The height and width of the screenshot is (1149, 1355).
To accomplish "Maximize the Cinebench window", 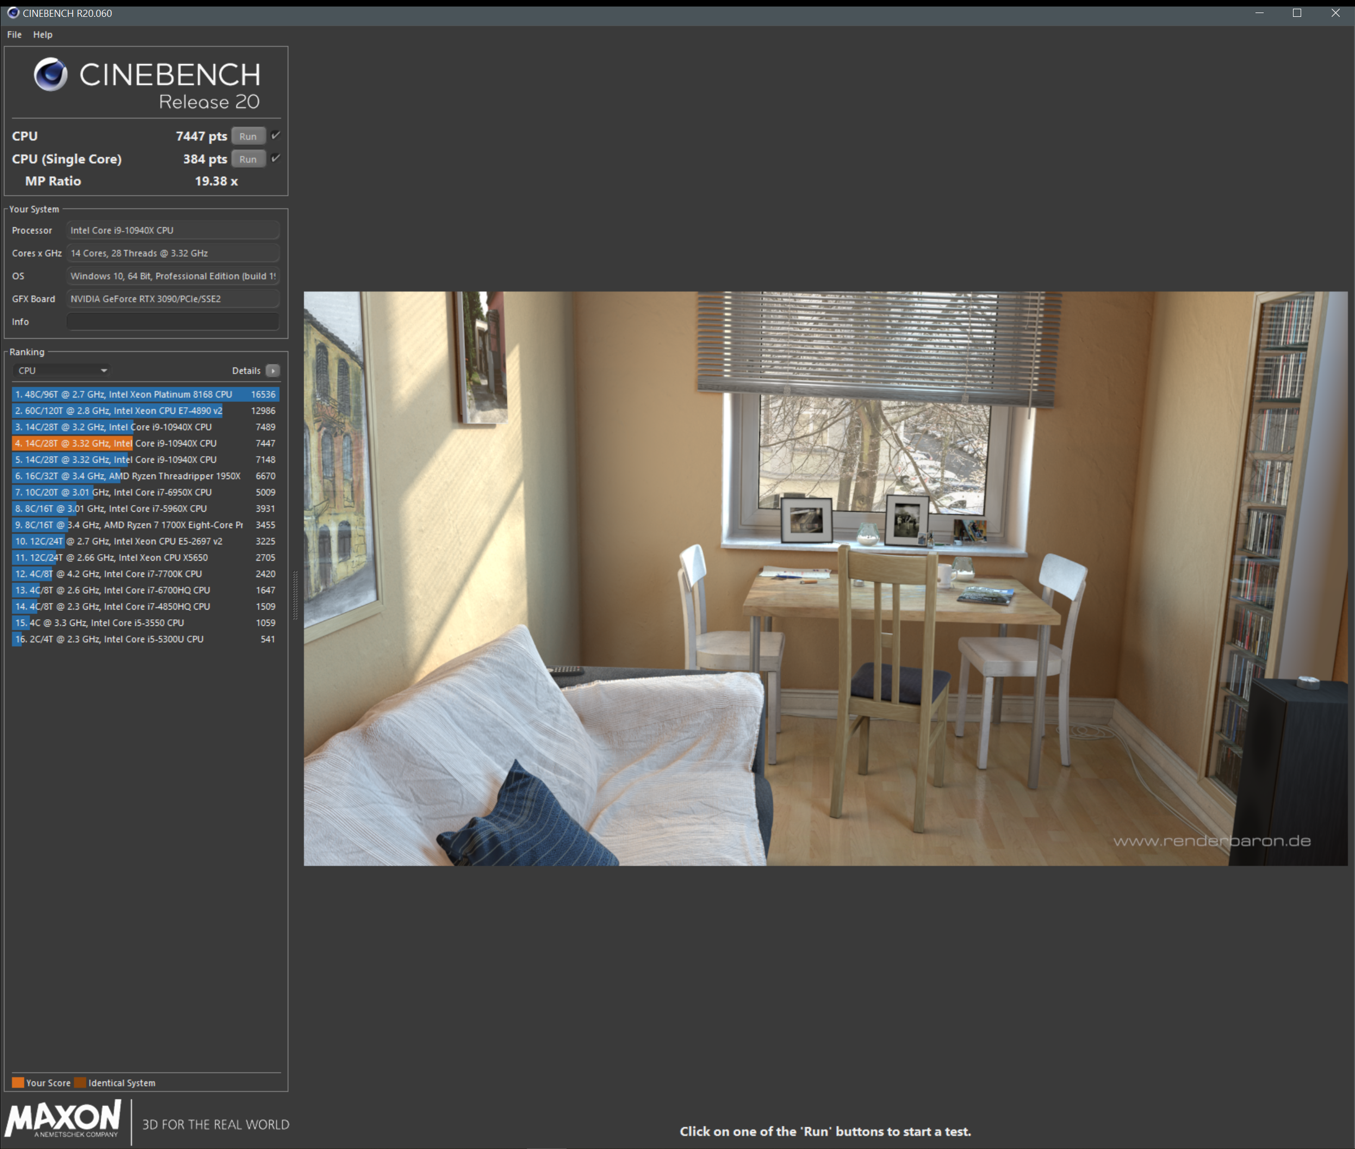I will pyautogui.click(x=1297, y=13).
